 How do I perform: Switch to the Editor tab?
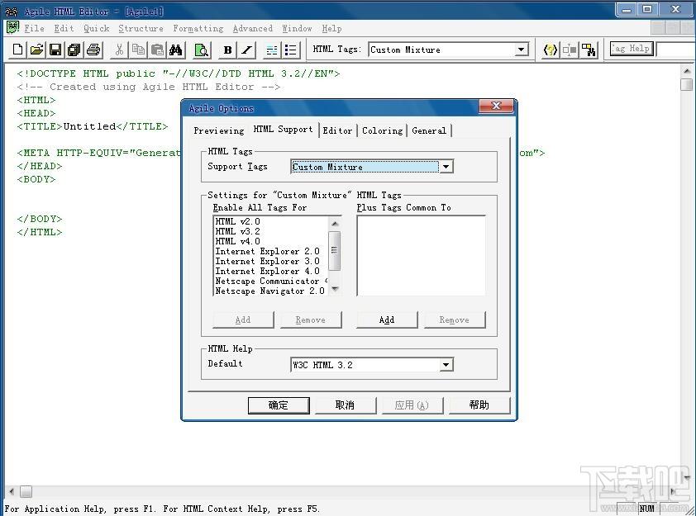(x=337, y=130)
